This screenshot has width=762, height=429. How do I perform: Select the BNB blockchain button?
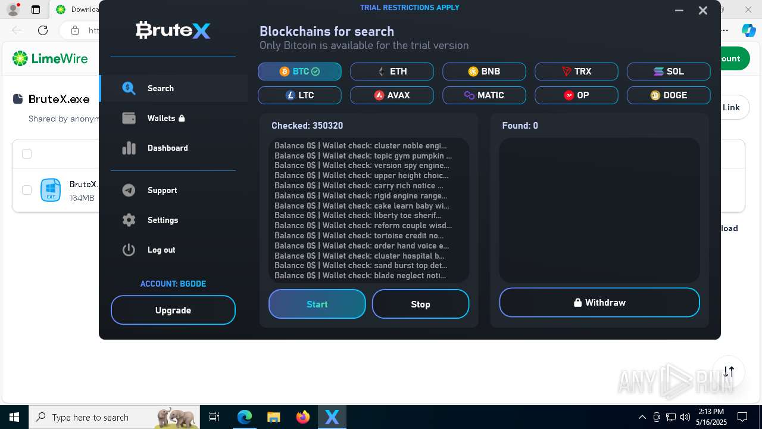pyautogui.click(x=484, y=71)
